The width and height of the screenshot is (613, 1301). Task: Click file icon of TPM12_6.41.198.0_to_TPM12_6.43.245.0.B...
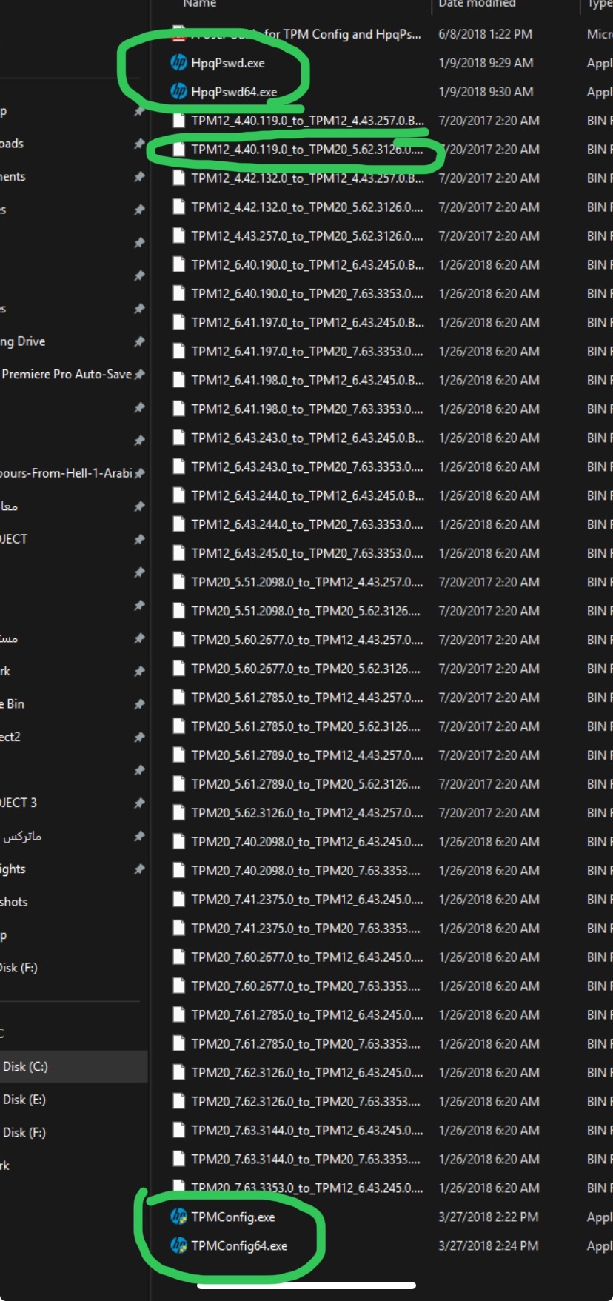[x=178, y=380]
